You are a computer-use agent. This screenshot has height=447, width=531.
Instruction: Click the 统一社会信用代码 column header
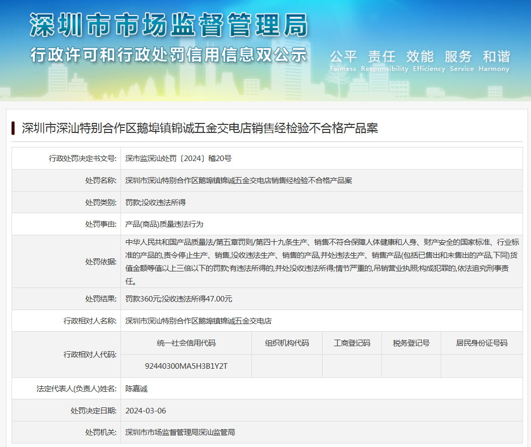coord(186,343)
